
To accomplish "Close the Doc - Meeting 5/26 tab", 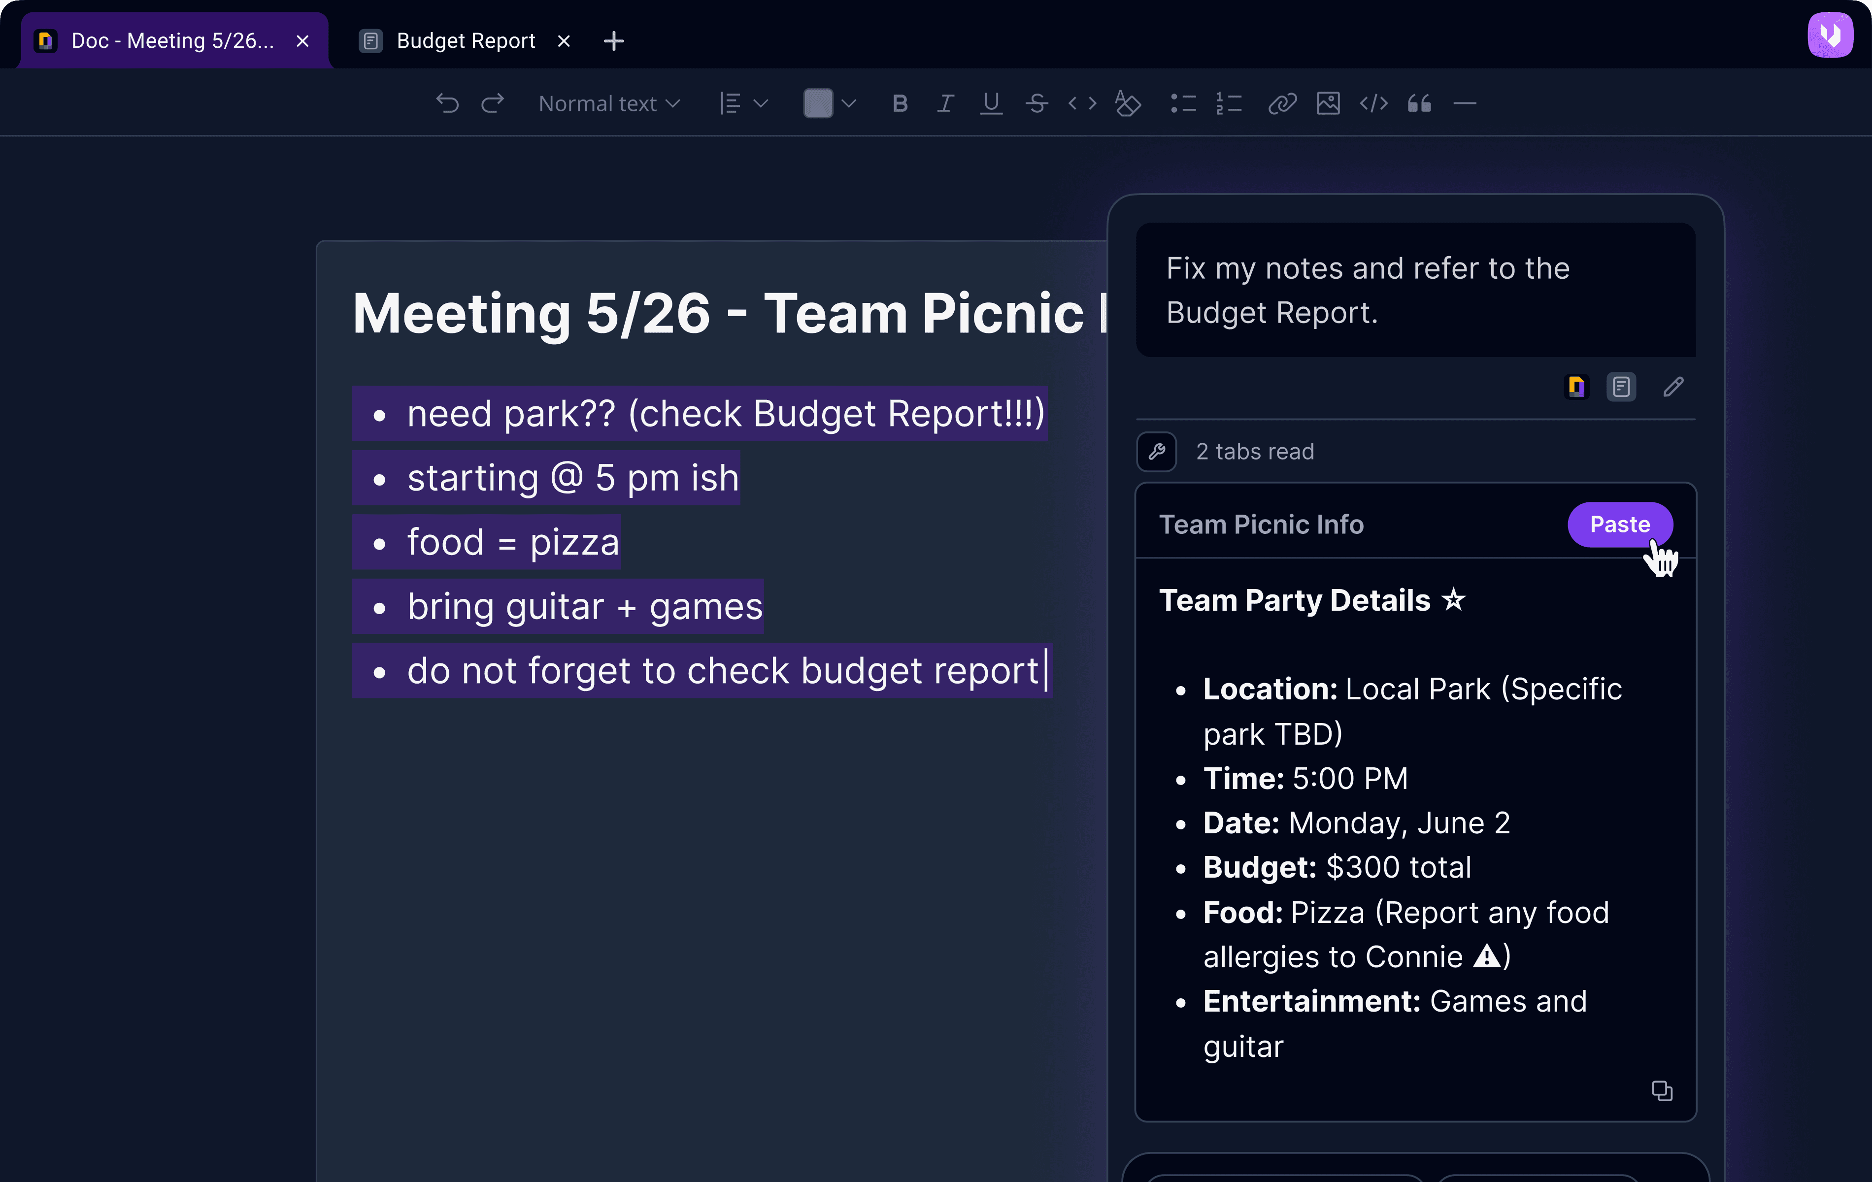I will pyautogui.click(x=303, y=40).
